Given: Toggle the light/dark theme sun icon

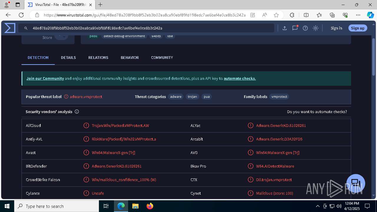Looking at the screenshot, I should pos(316,28).
